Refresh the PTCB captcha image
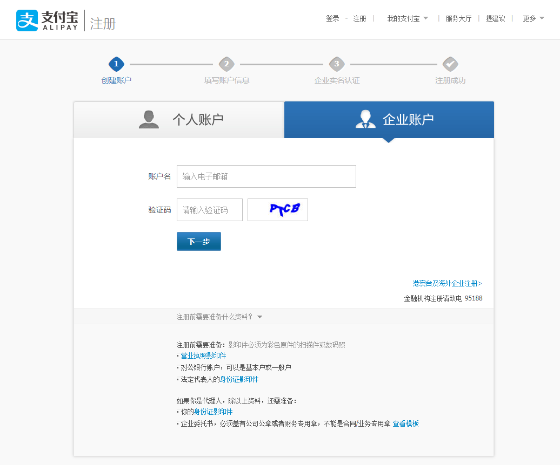Viewport: 560px width, 465px height. 278,210
